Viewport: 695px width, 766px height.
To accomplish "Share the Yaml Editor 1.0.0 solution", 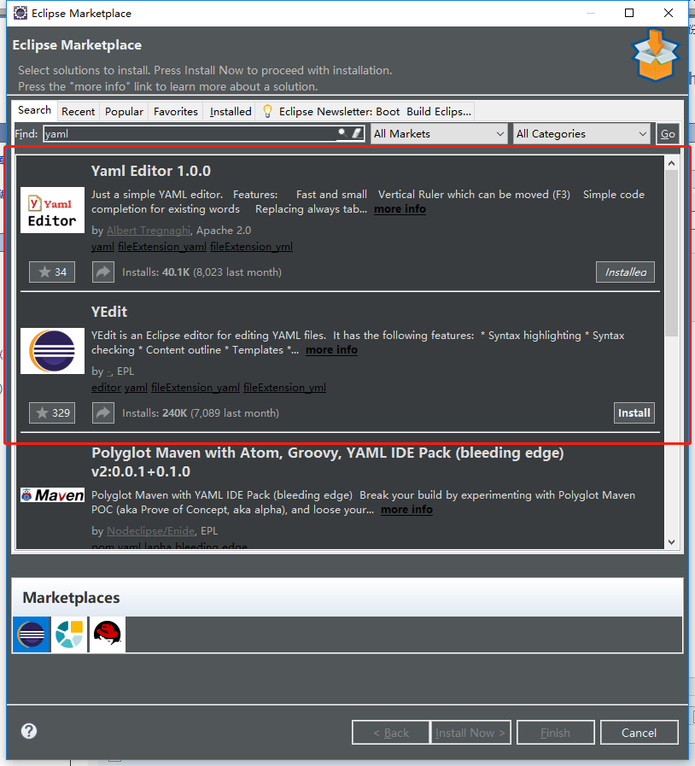I will 103,272.
